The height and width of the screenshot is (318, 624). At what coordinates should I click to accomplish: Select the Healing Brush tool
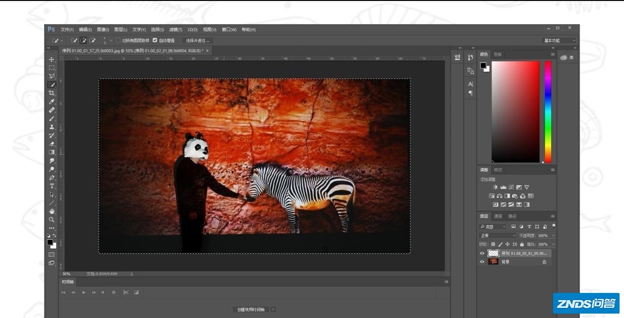point(52,110)
